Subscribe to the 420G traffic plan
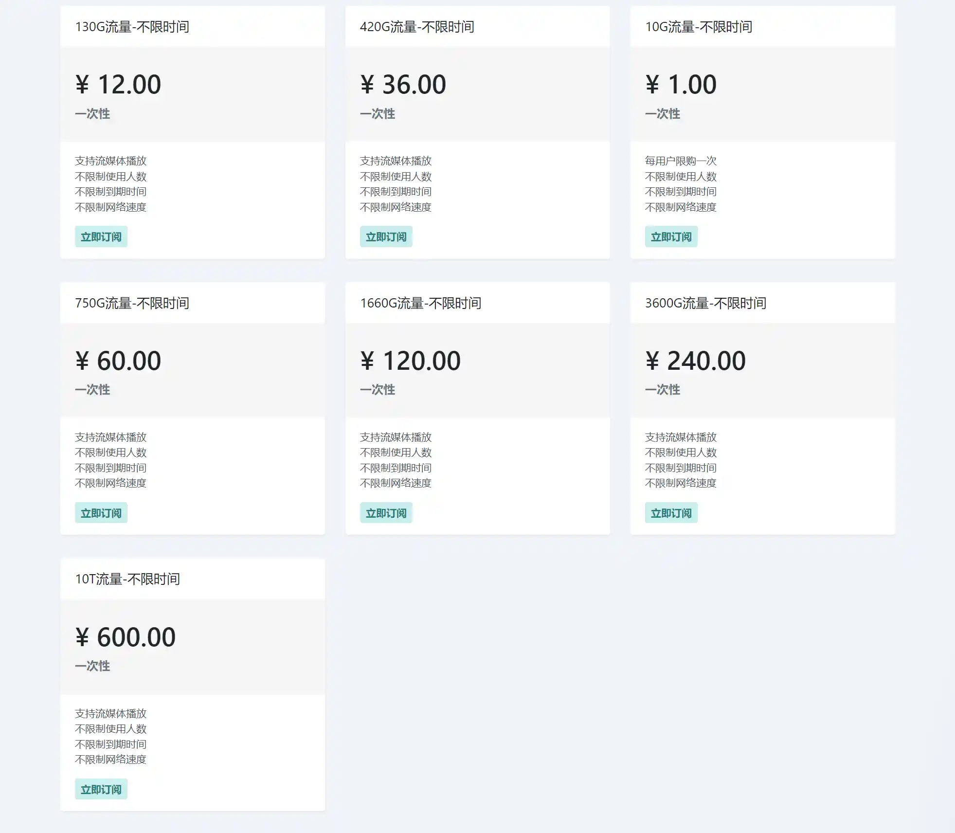Screen dimensions: 955x833 (x=386, y=237)
